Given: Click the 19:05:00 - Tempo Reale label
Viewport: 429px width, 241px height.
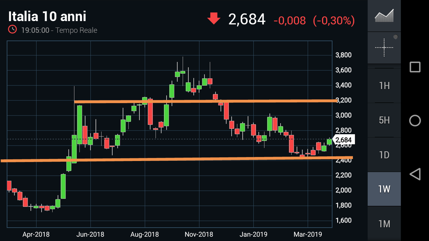Looking at the screenshot, I should (x=59, y=30).
